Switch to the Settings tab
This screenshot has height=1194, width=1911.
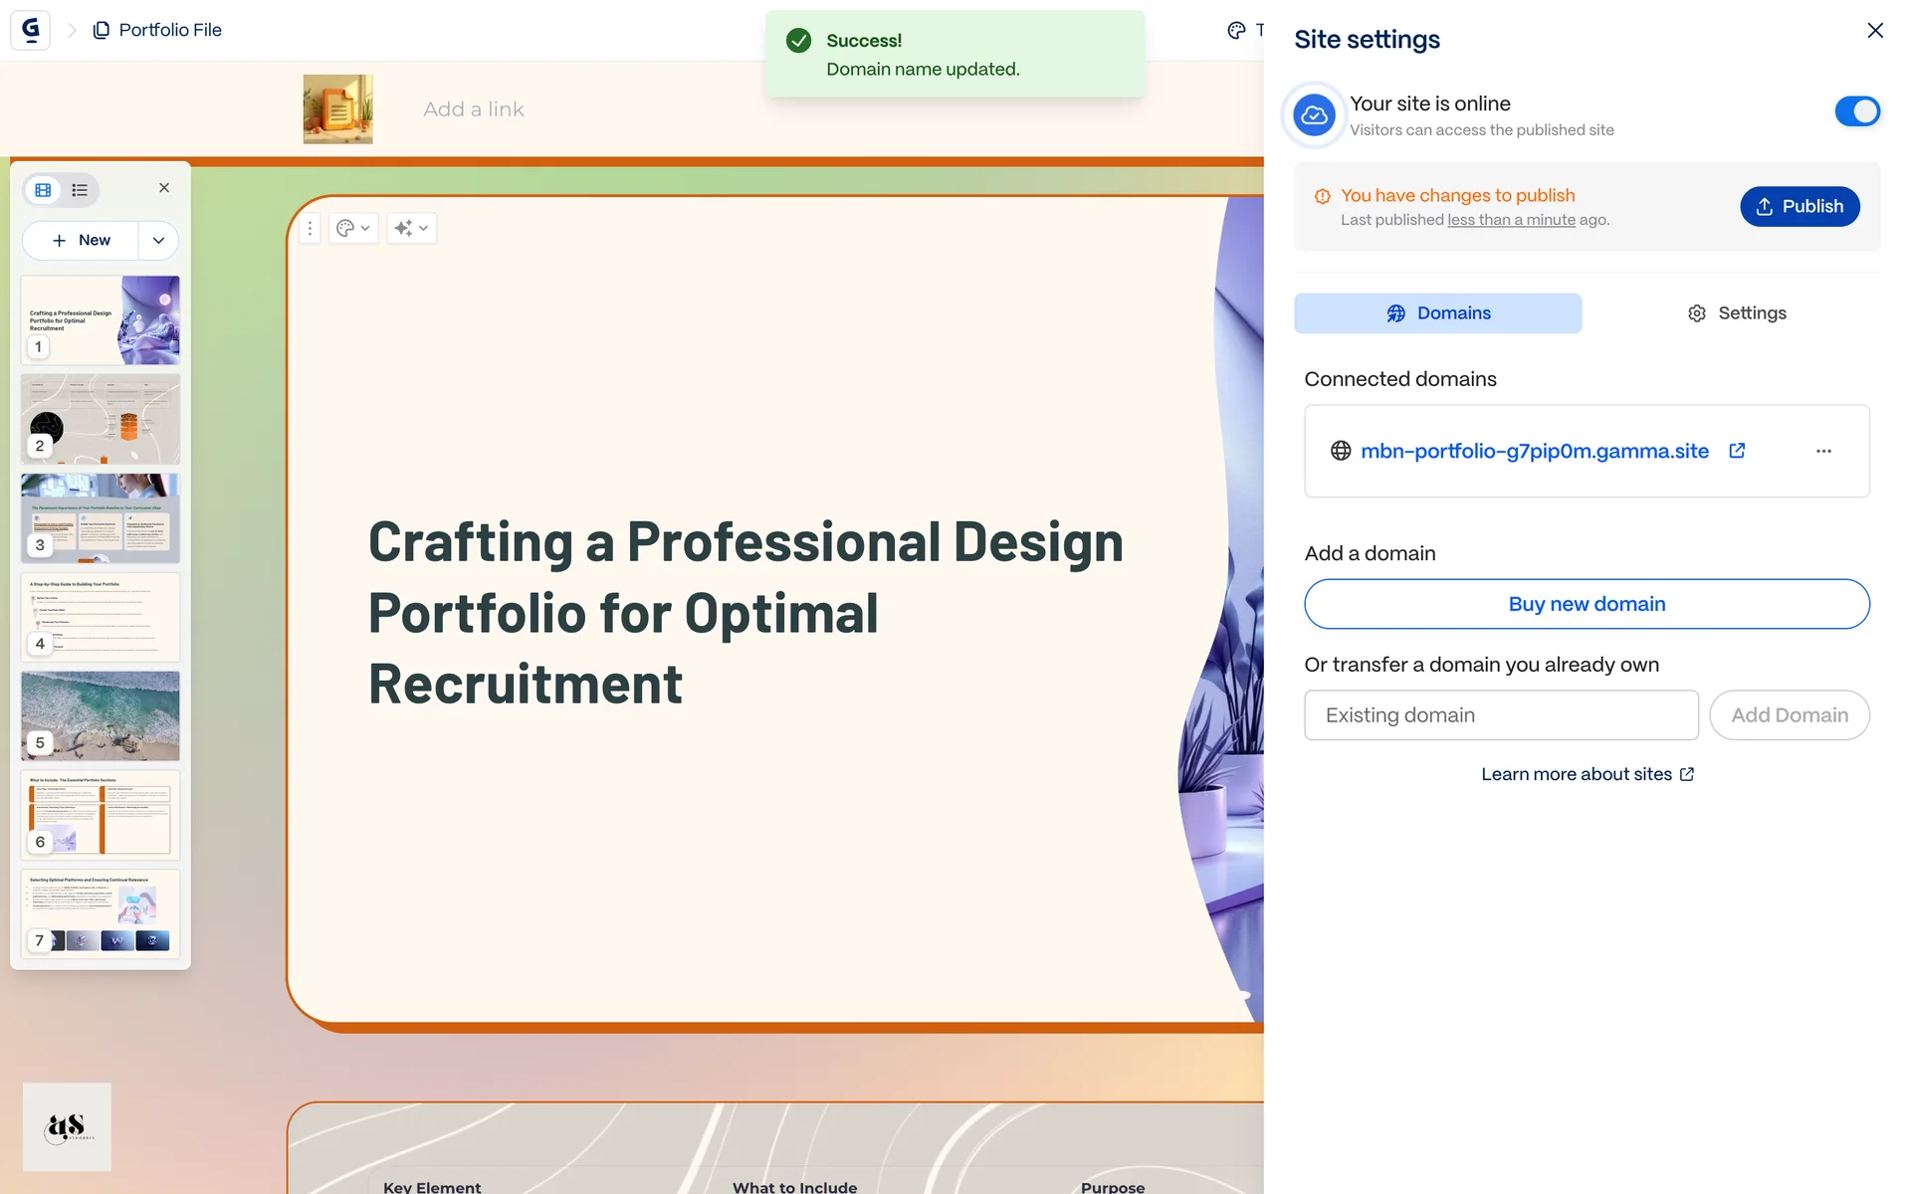point(1736,313)
